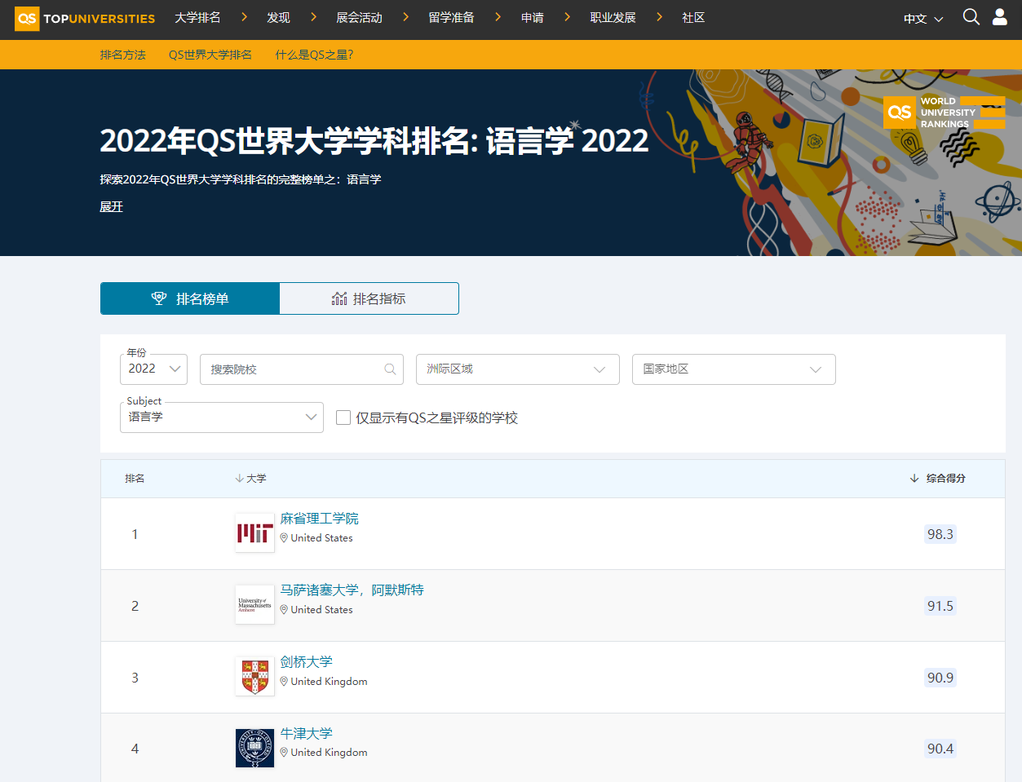Click the 91.5 score value
The height and width of the screenshot is (782, 1022).
pyautogui.click(x=940, y=606)
